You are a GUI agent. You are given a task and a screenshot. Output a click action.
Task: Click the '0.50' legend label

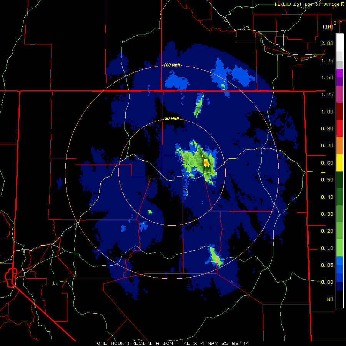pos(327,180)
